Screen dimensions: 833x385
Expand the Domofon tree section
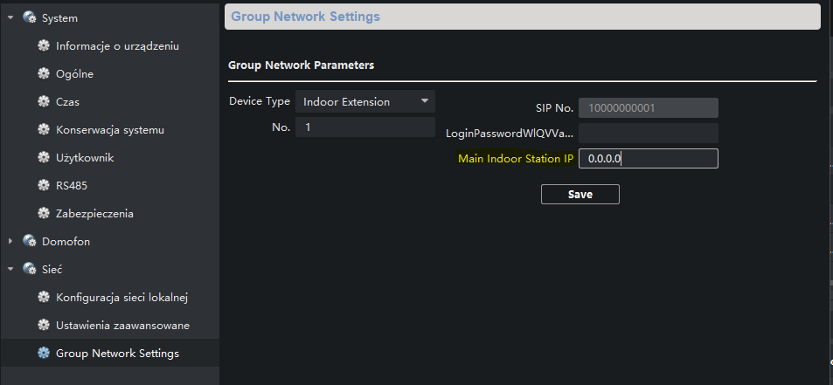pos(10,241)
